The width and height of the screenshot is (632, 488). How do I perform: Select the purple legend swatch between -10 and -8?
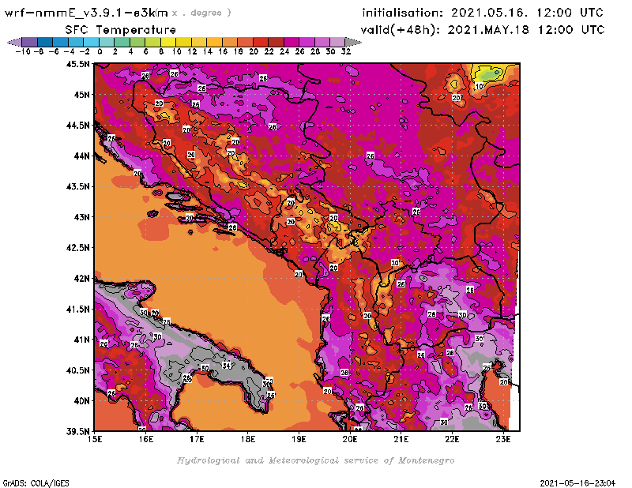click(x=30, y=42)
